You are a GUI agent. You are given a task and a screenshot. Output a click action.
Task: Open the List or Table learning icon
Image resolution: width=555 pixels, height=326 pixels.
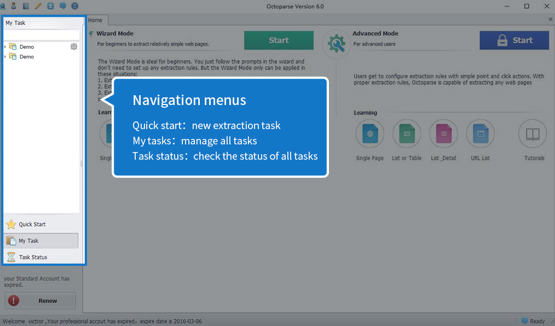[407, 133]
